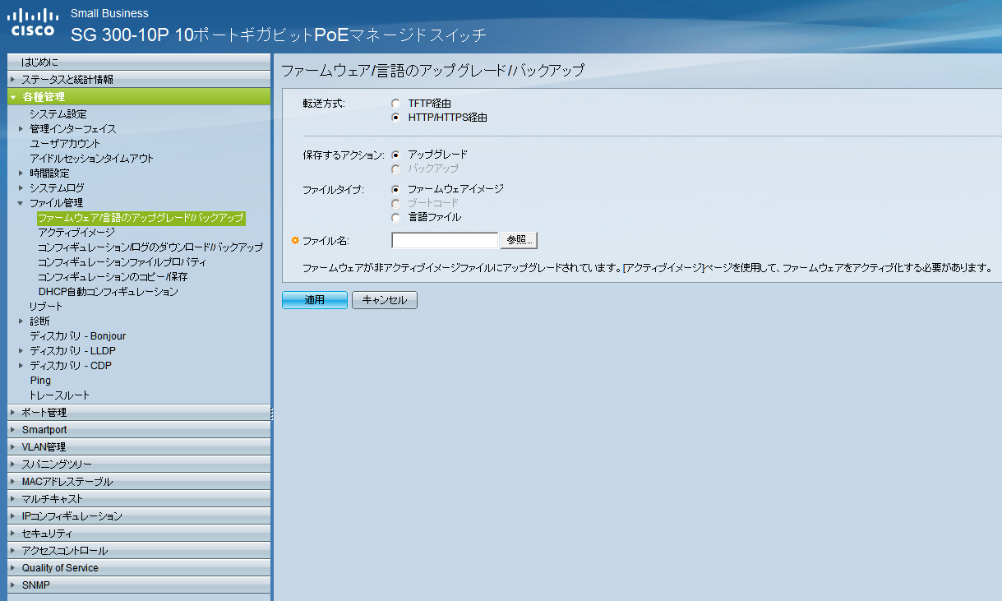The width and height of the screenshot is (1002, 601).
Task: Expand 時間設定 tree node
Action: (x=21, y=173)
